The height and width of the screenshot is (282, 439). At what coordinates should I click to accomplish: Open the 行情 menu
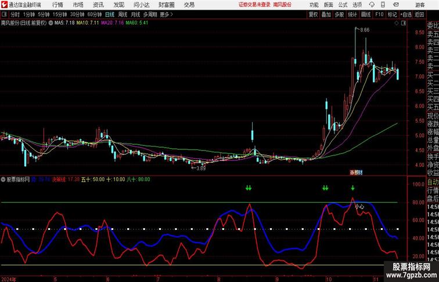point(57,5)
